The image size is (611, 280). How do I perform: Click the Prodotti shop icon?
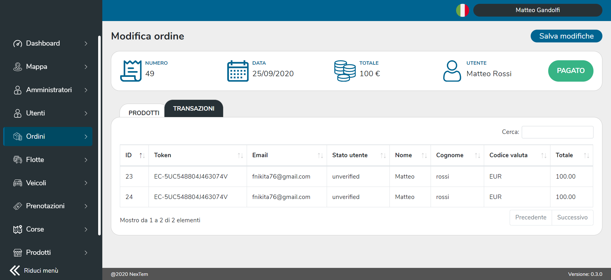pyautogui.click(x=18, y=253)
